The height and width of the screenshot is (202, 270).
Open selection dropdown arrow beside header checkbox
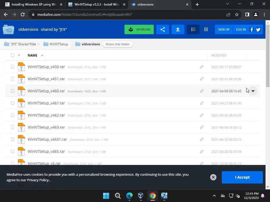[19, 55]
